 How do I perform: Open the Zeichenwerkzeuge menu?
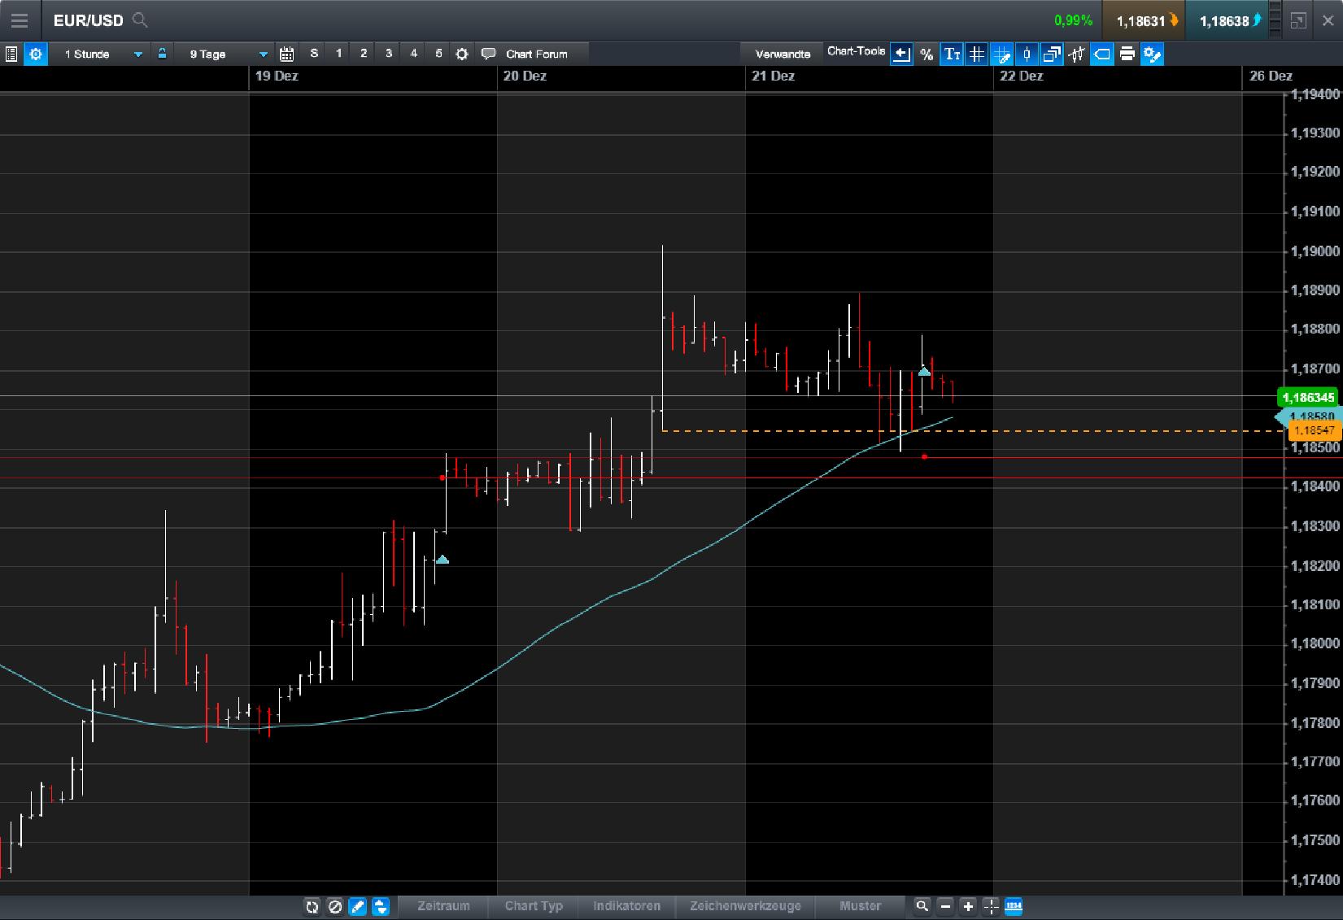click(x=746, y=905)
